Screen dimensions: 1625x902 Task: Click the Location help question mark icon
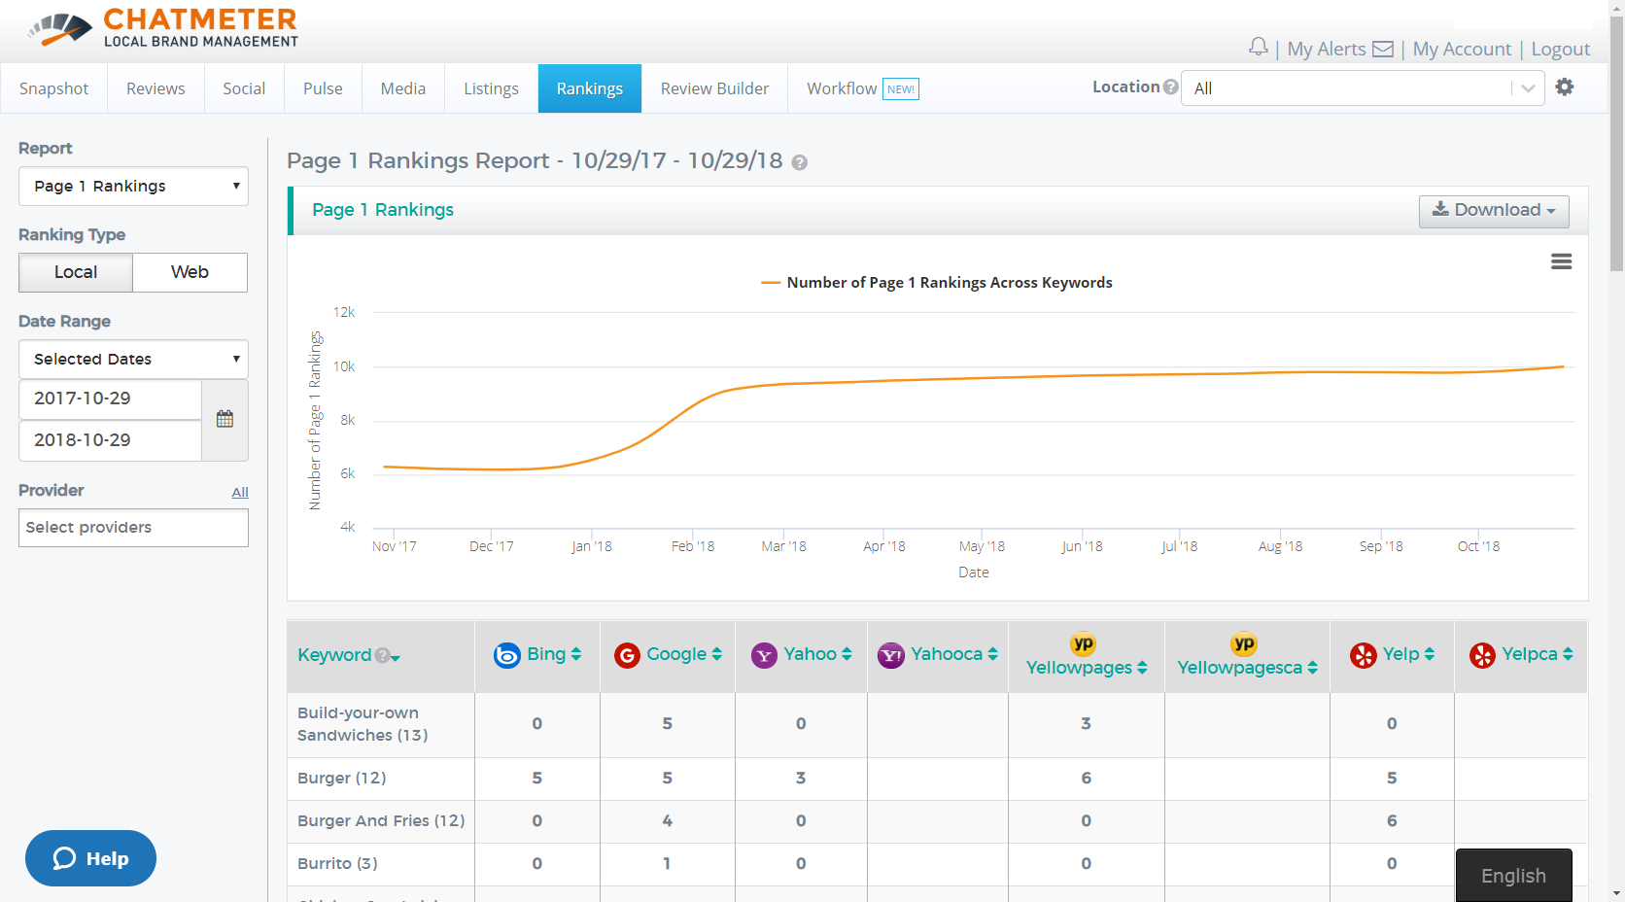coord(1171,86)
